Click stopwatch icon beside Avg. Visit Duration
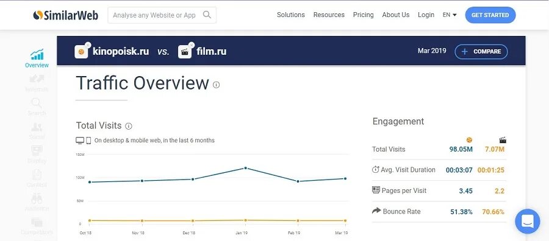The height and width of the screenshot is (241, 549). [375, 170]
